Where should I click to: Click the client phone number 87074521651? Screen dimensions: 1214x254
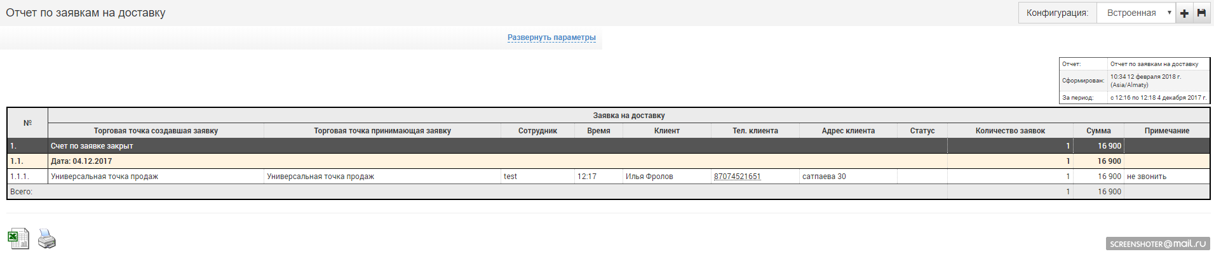[737, 177]
